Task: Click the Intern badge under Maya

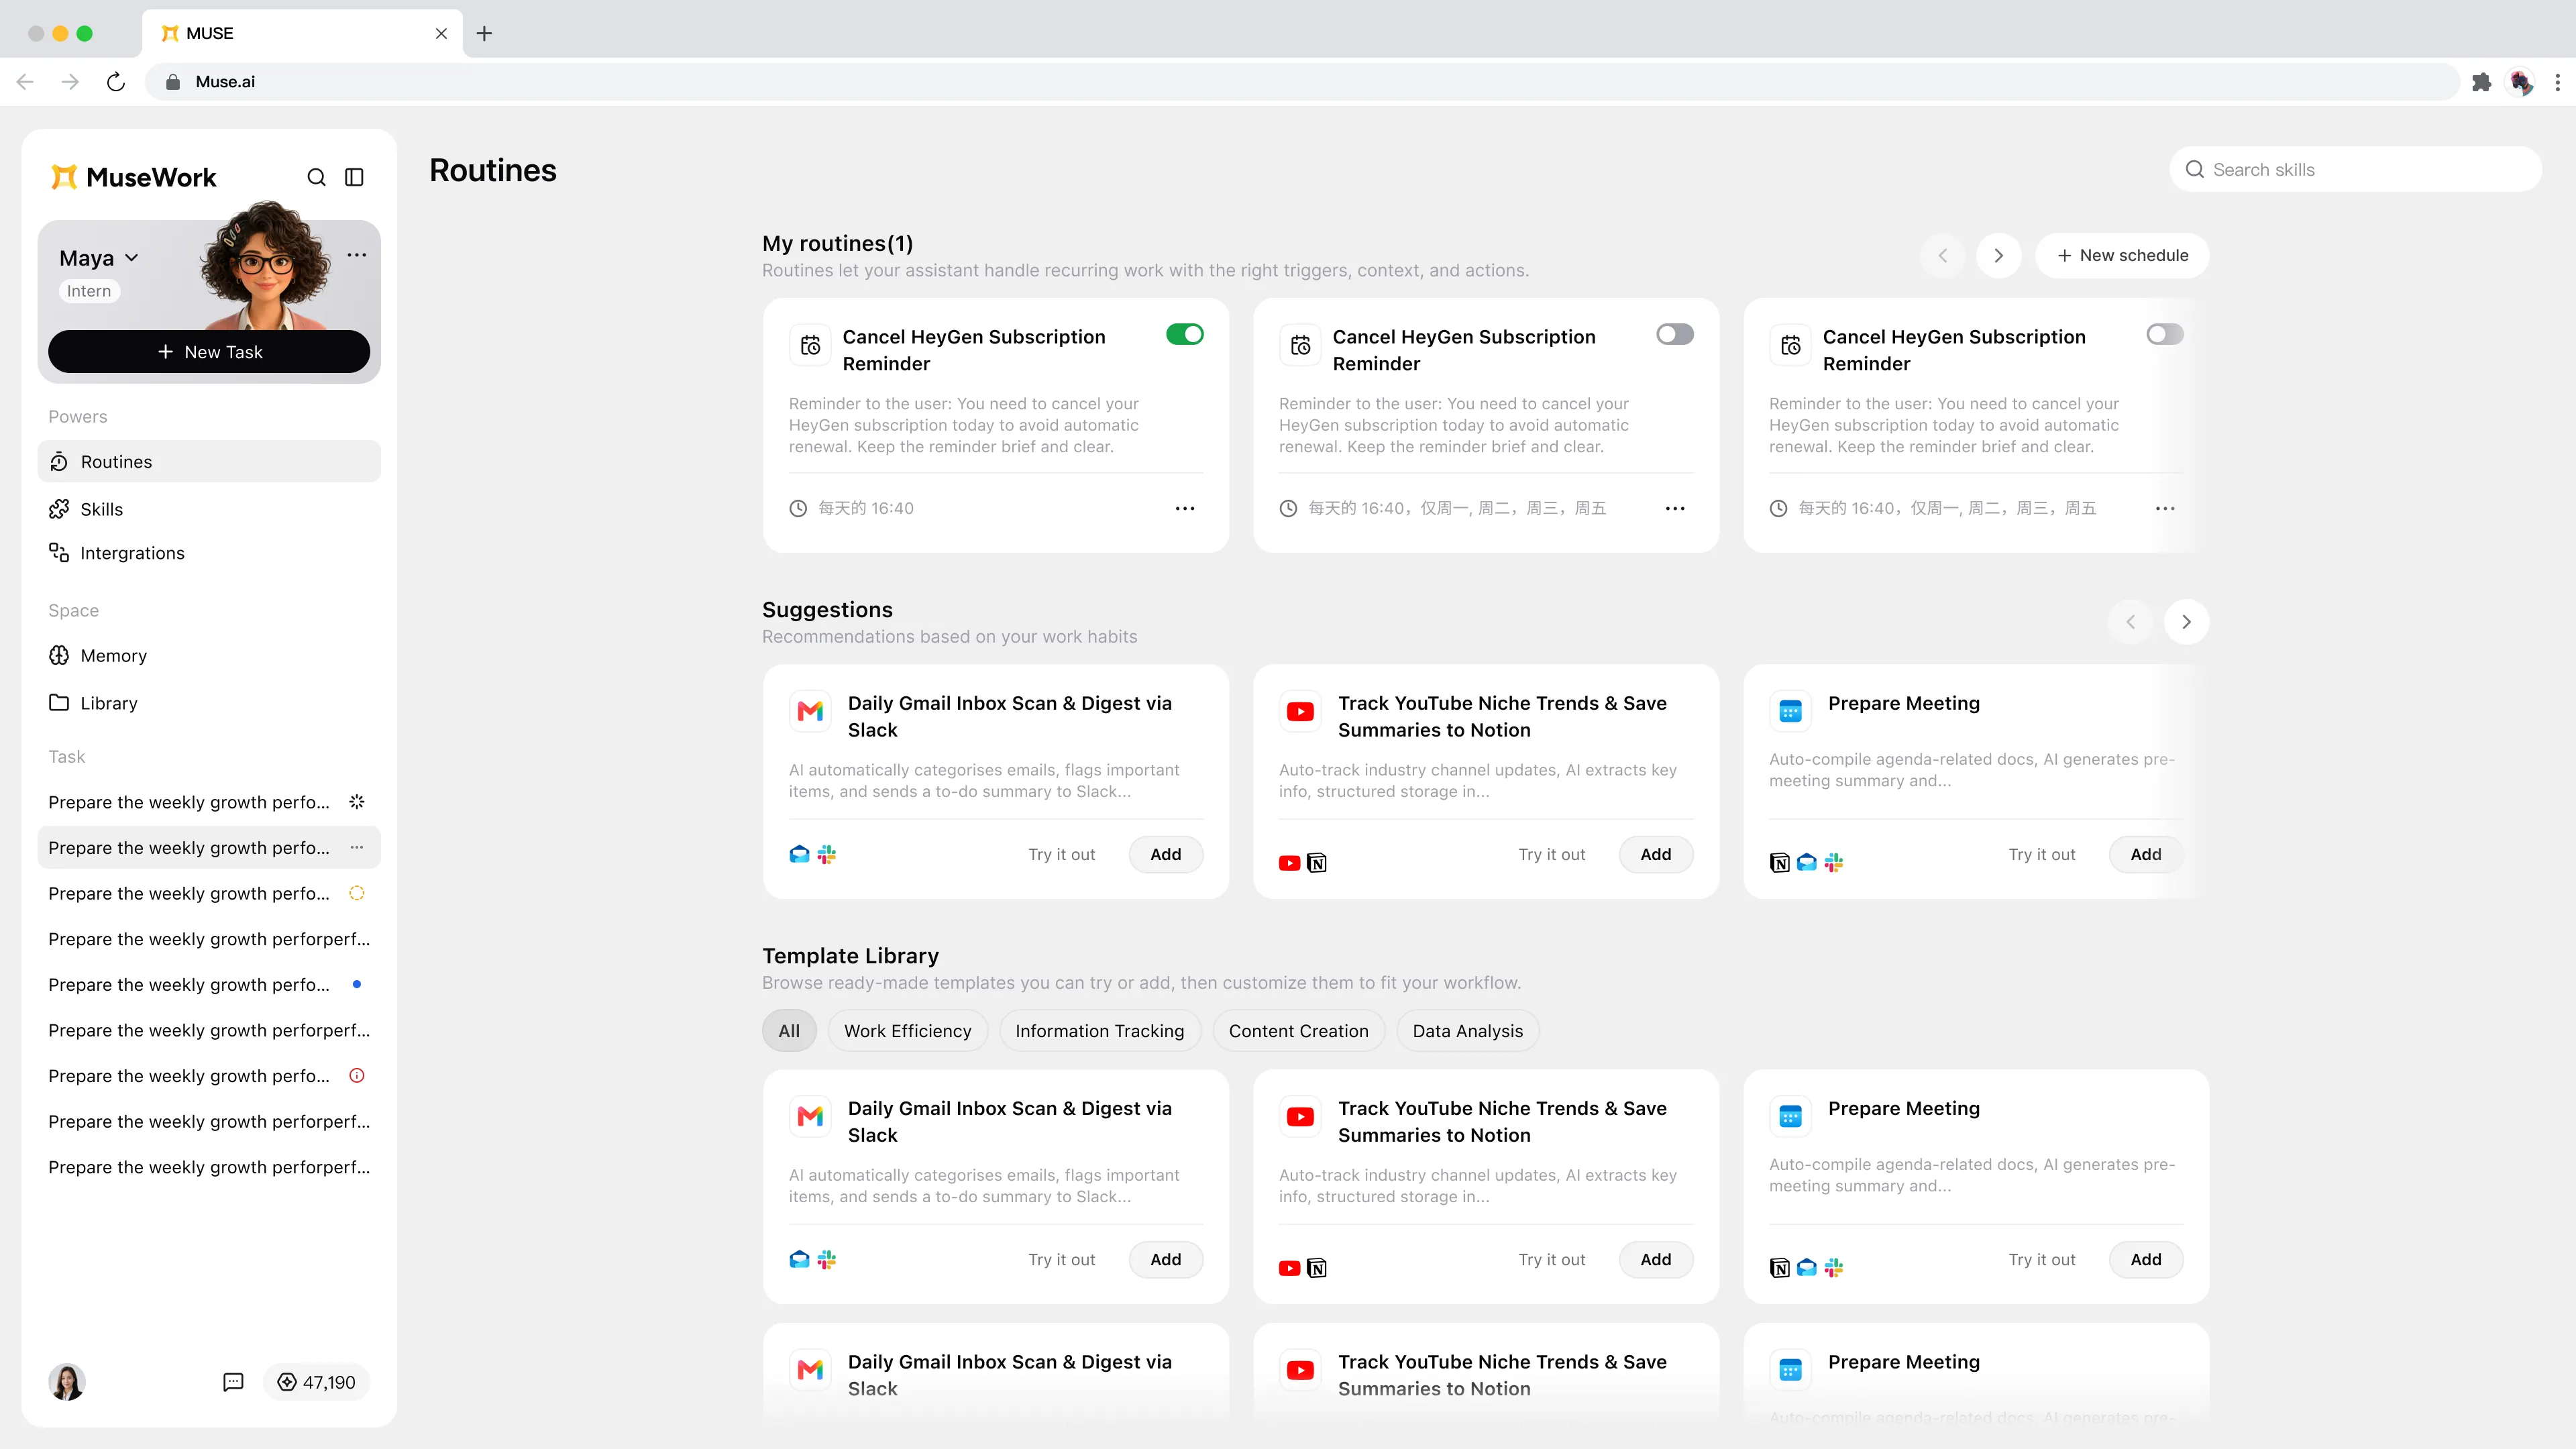Action: click(x=89, y=291)
